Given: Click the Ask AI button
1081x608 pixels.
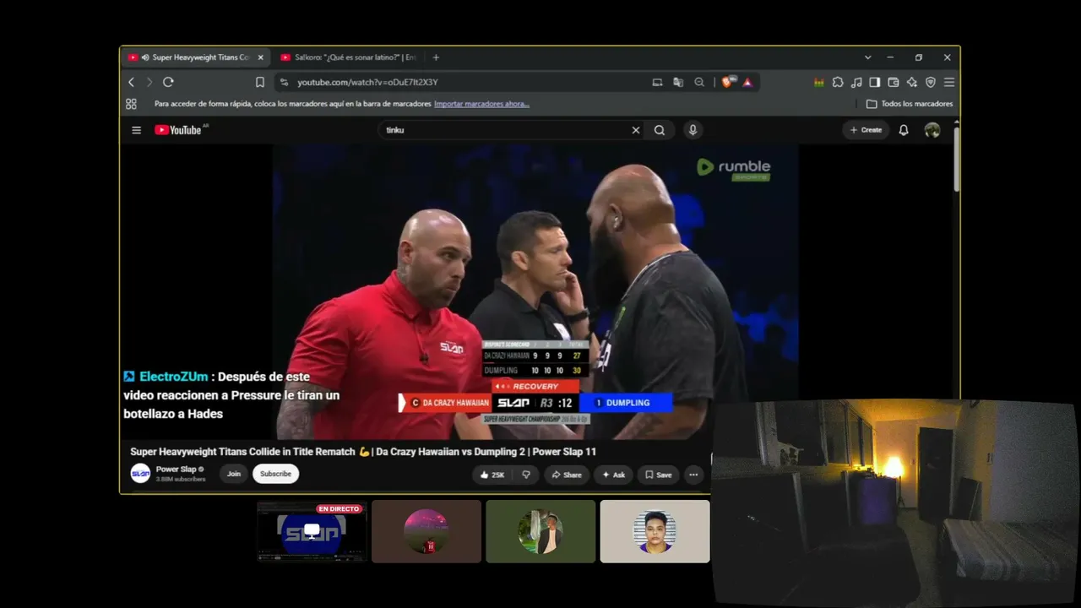Looking at the screenshot, I should (x=613, y=475).
